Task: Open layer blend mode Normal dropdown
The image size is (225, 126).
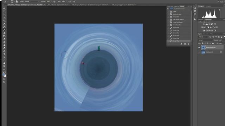Action: click(x=205, y=40)
